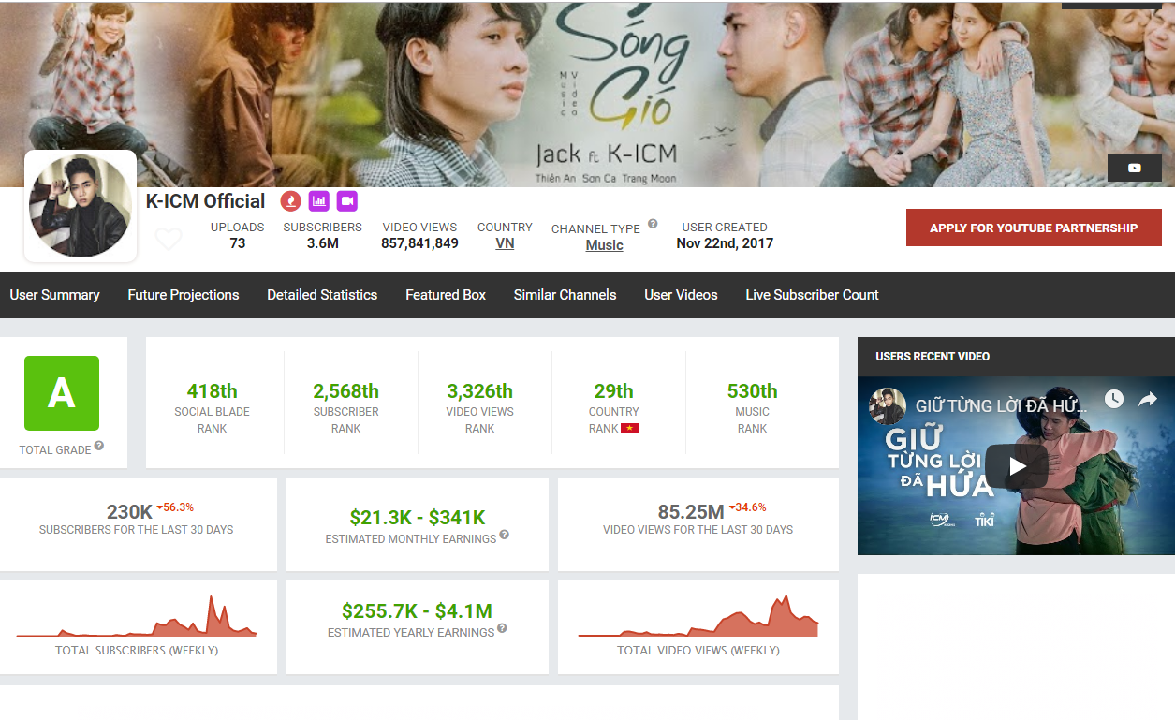Open the Detailed Statistics tab
The image size is (1175, 720).
click(322, 295)
